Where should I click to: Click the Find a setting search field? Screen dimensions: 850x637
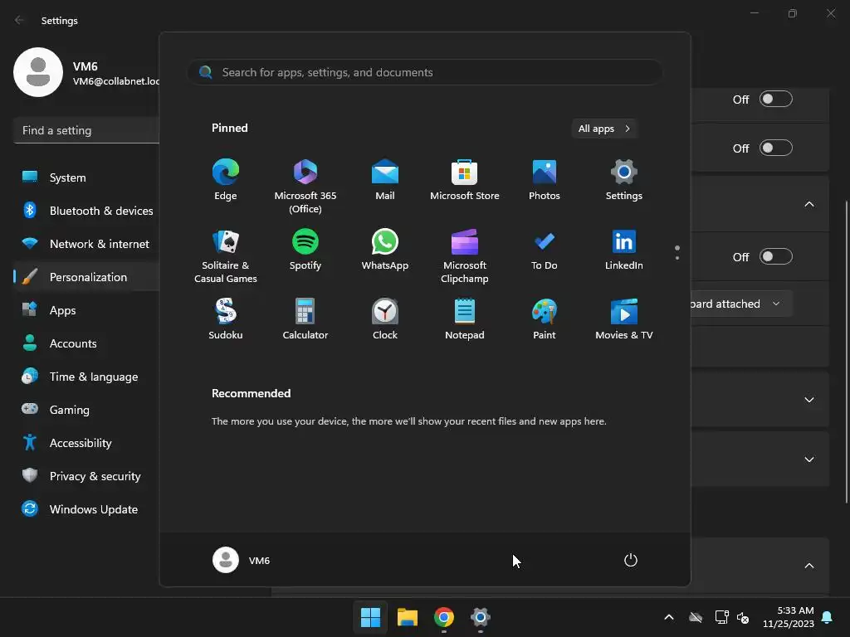point(86,130)
